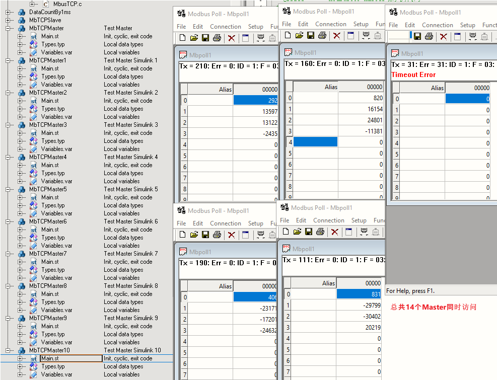The image size is (497, 380).
Task: Click cell value -29799 in Tx = 111 window
Action: point(372,305)
